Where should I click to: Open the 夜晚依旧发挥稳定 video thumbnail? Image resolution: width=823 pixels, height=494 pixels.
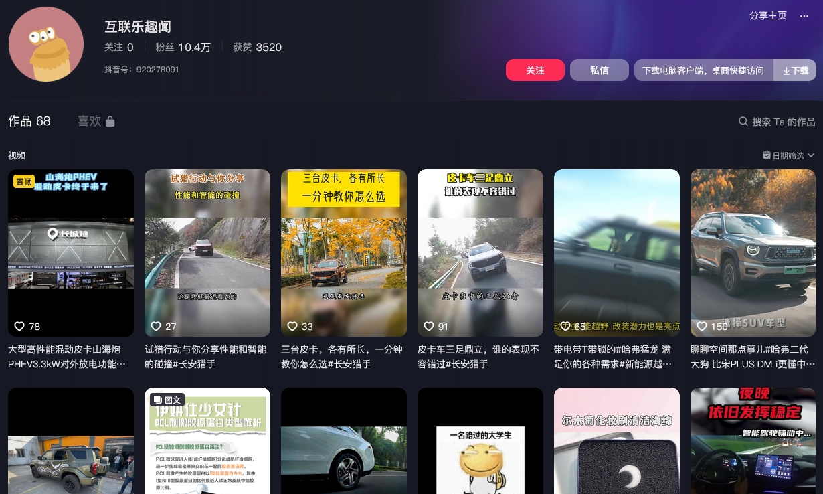pyautogui.click(x=753, y=441)
